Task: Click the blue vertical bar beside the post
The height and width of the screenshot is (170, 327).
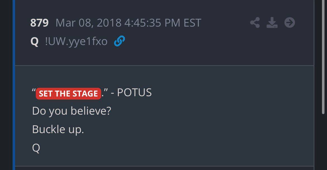Action: (14, 85)
